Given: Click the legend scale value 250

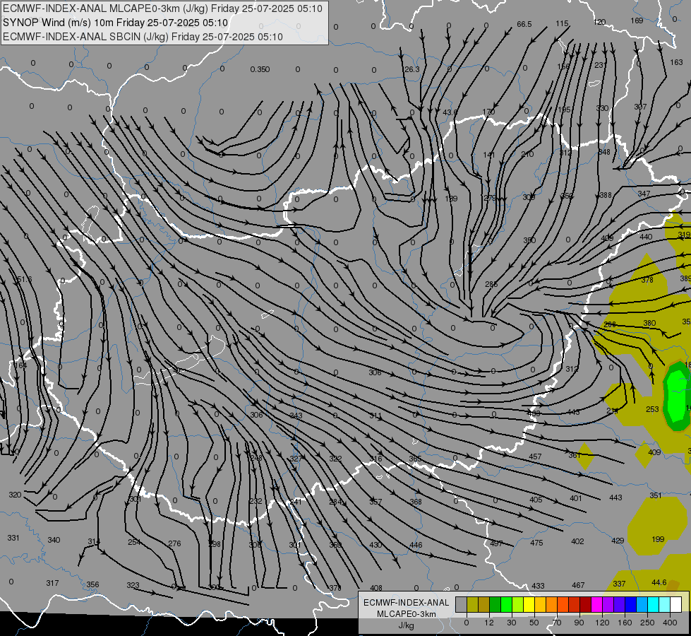Looking at the screenshot, I should [647, 623].
